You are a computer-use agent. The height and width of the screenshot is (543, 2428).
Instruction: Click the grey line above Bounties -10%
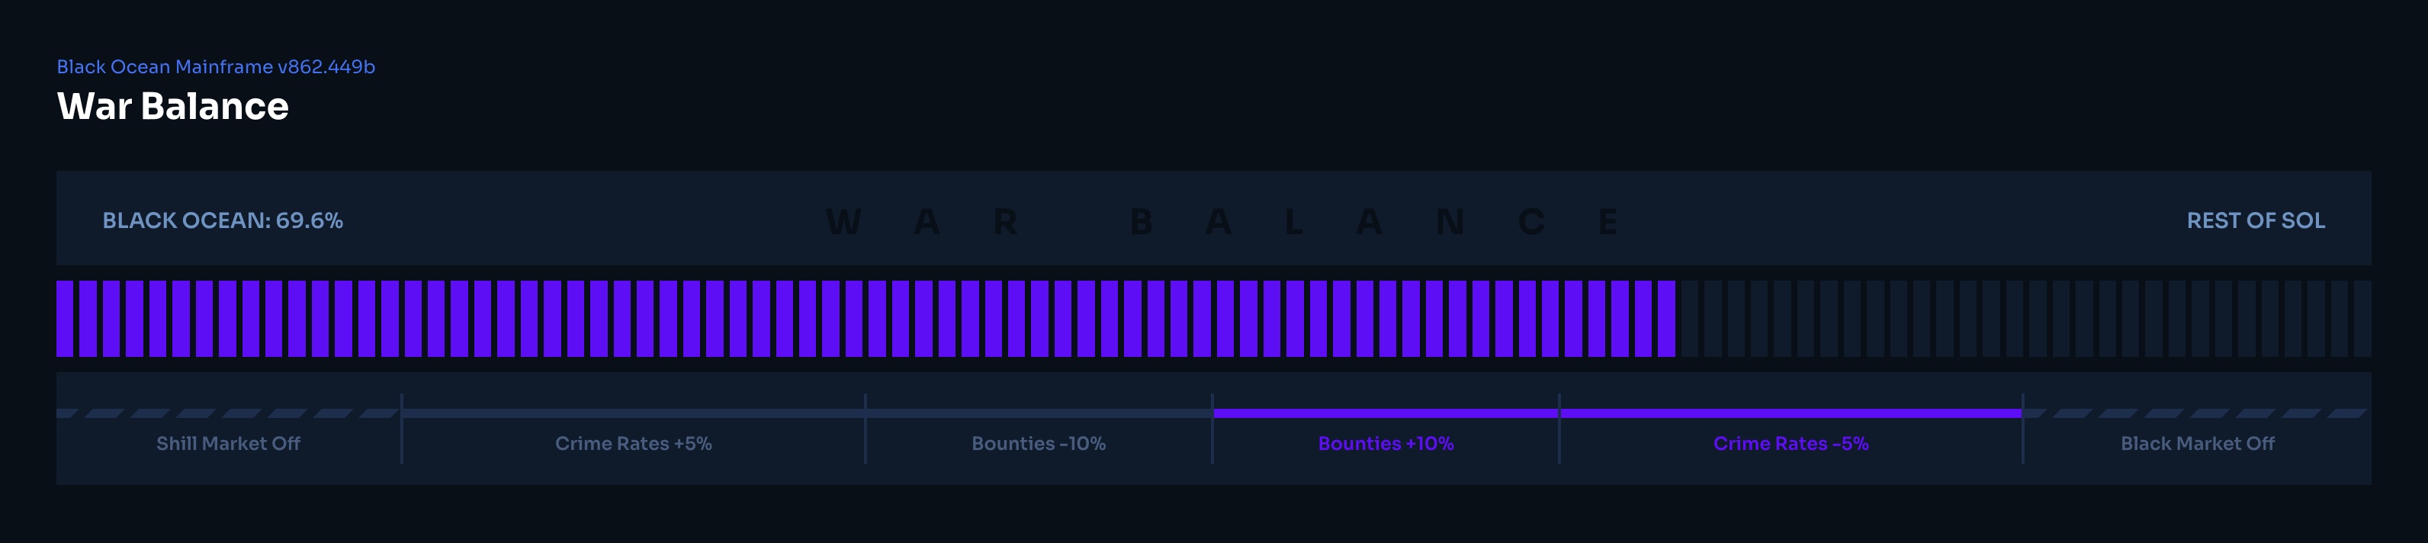[1038, 413]
